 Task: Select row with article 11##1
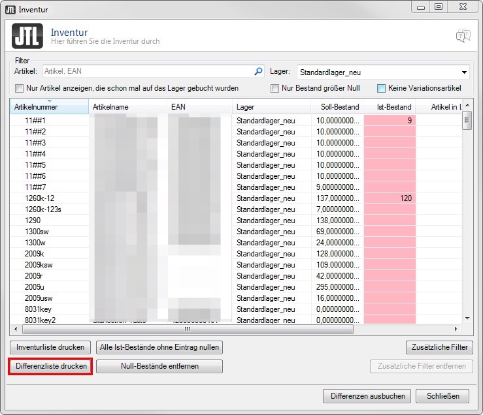pos(236,121)
